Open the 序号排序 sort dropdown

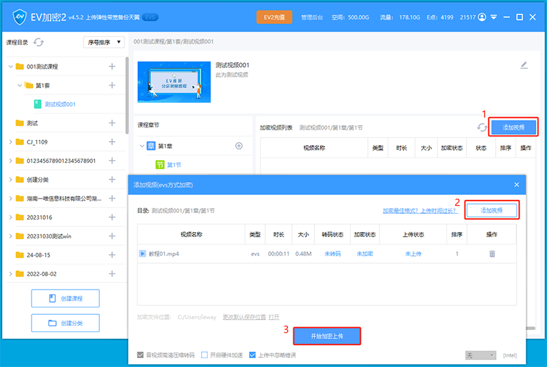tap(104, 42)
